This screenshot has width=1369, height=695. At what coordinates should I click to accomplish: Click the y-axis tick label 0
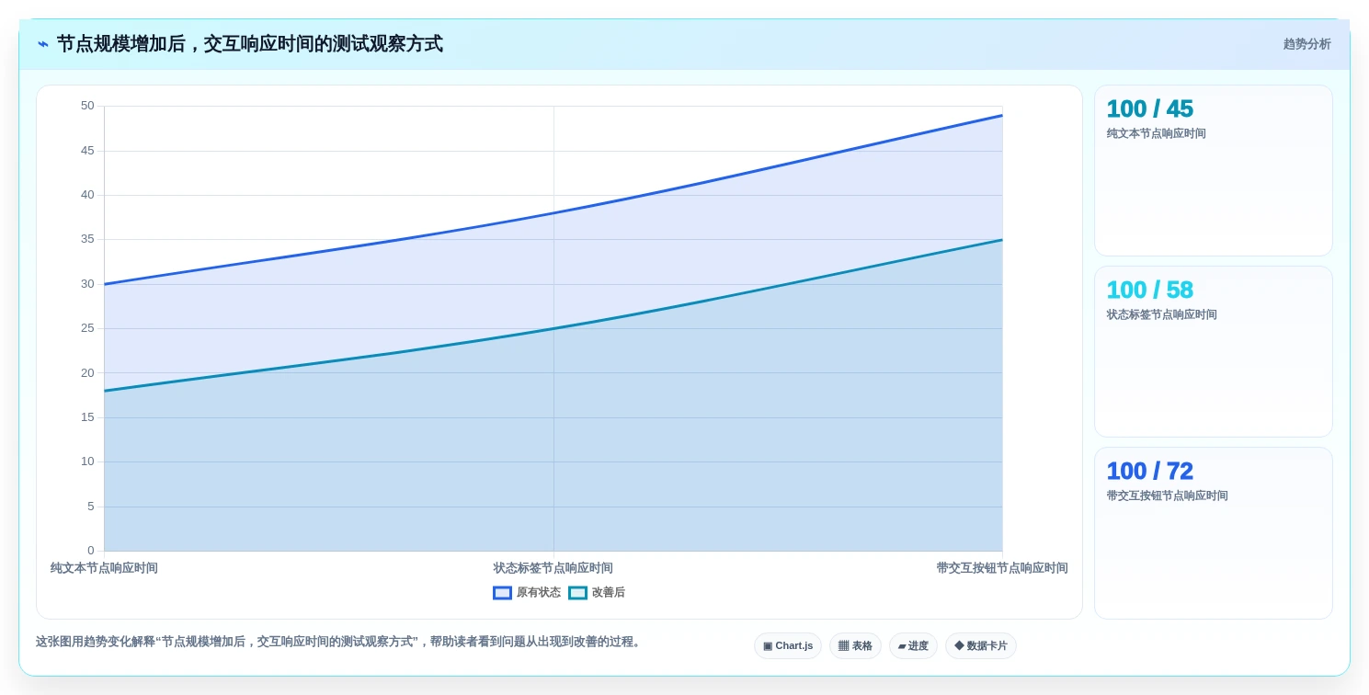point(91,551)
